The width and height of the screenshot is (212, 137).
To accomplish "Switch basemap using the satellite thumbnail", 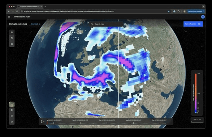I will (12, 104).
